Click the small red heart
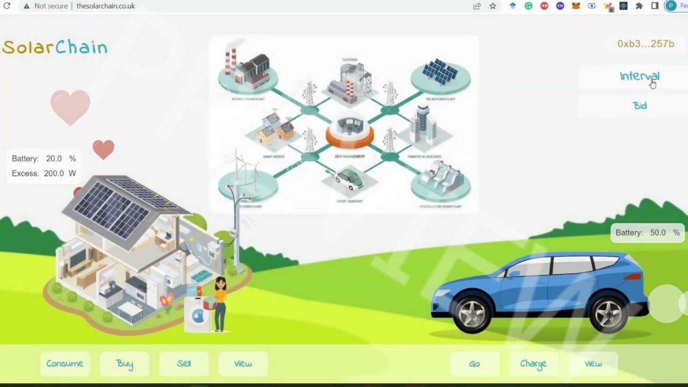The image size is (688, 387). coord(103,149)
